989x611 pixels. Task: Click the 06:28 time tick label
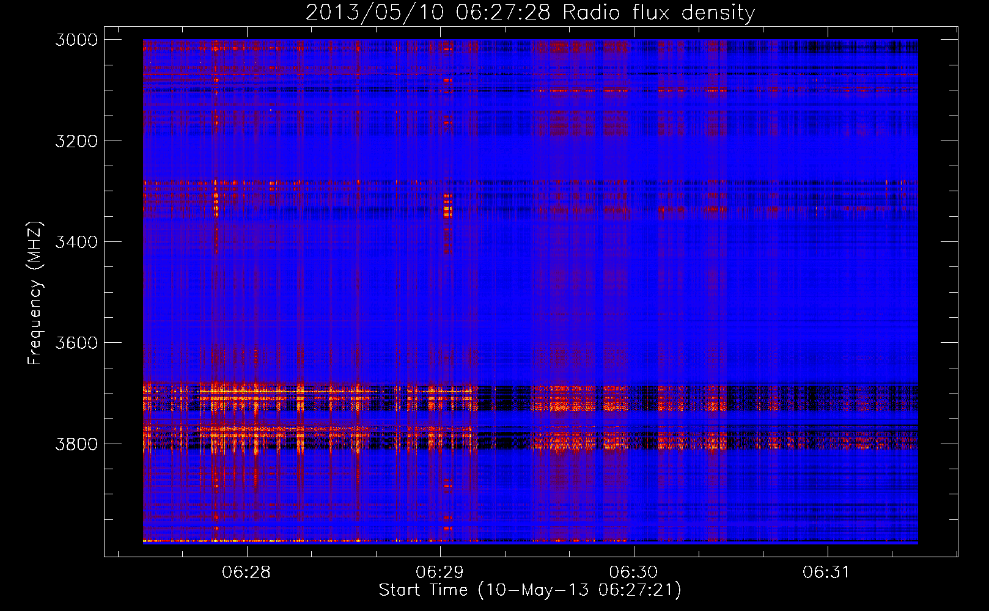click(x=246, y=573)
